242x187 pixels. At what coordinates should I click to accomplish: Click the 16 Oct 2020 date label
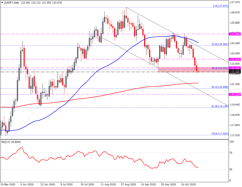188,184
